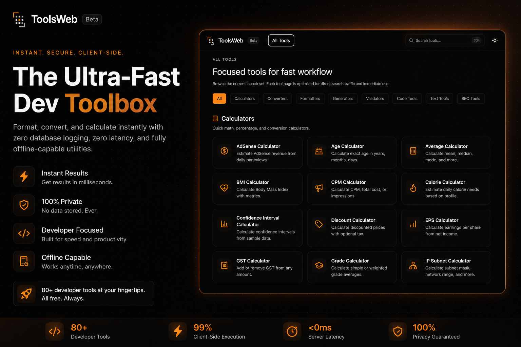521x347 pixels.
Task: Click the Calculators section heading icon
Action: coord(215,119)
